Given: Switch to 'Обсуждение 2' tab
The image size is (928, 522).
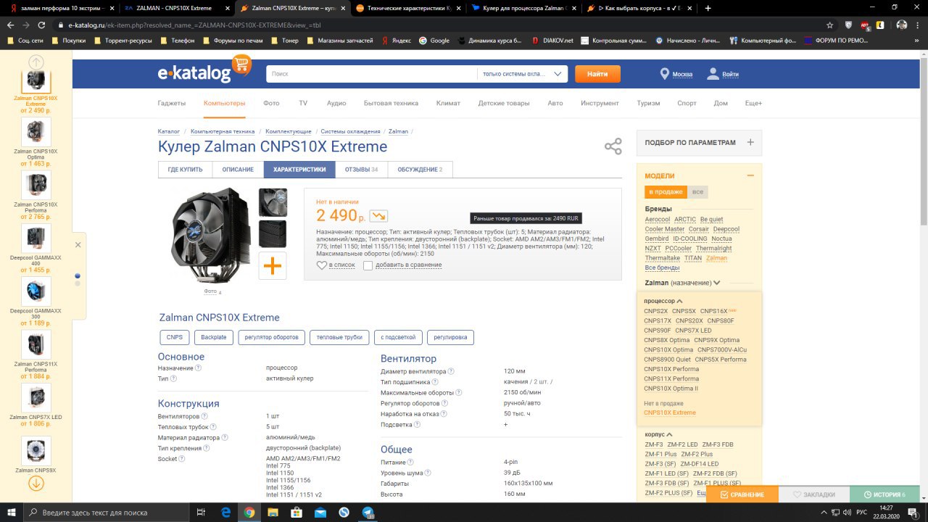Looking at the screenshot, I should tap(420, 170).
